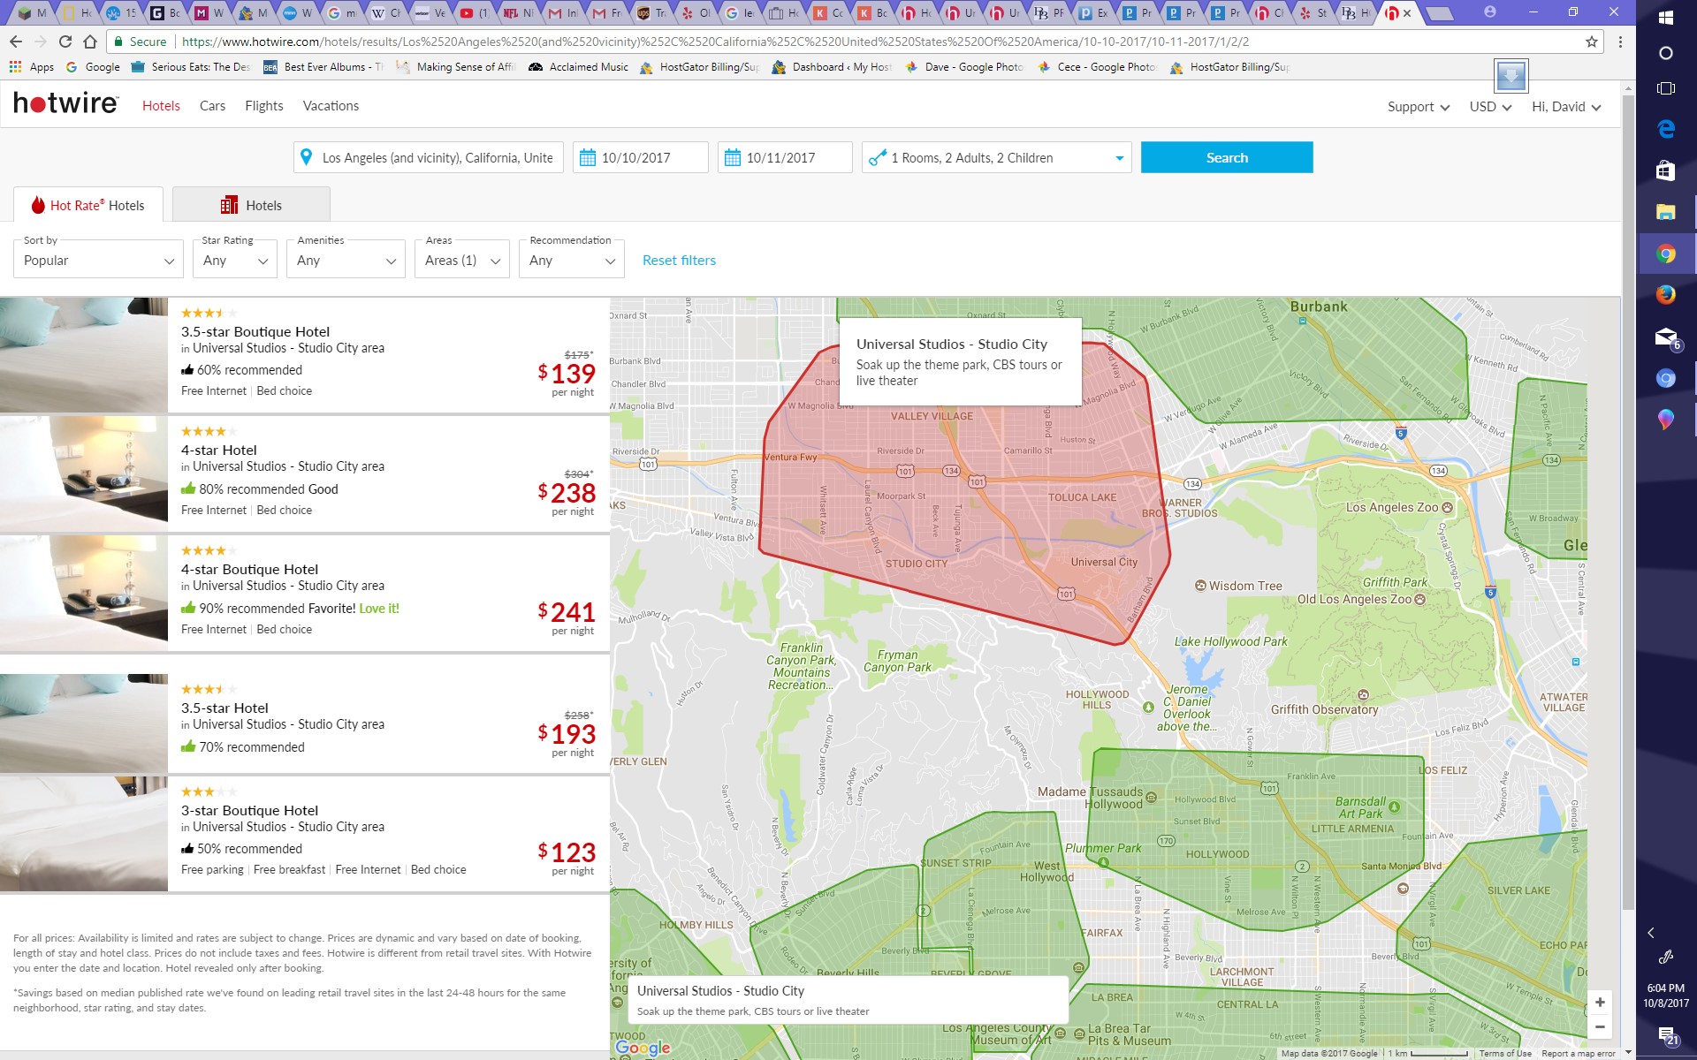Viewport: 1697px width, 1060px height.
Task: Open Chrome three-dot menu
Action: pos(1620,42)
